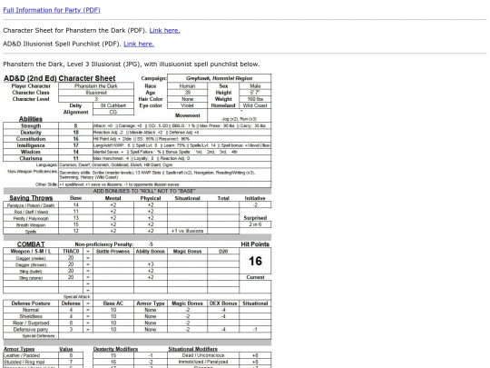
Task: Click the 'Dexterity' ability label
Action: point(31,133)
